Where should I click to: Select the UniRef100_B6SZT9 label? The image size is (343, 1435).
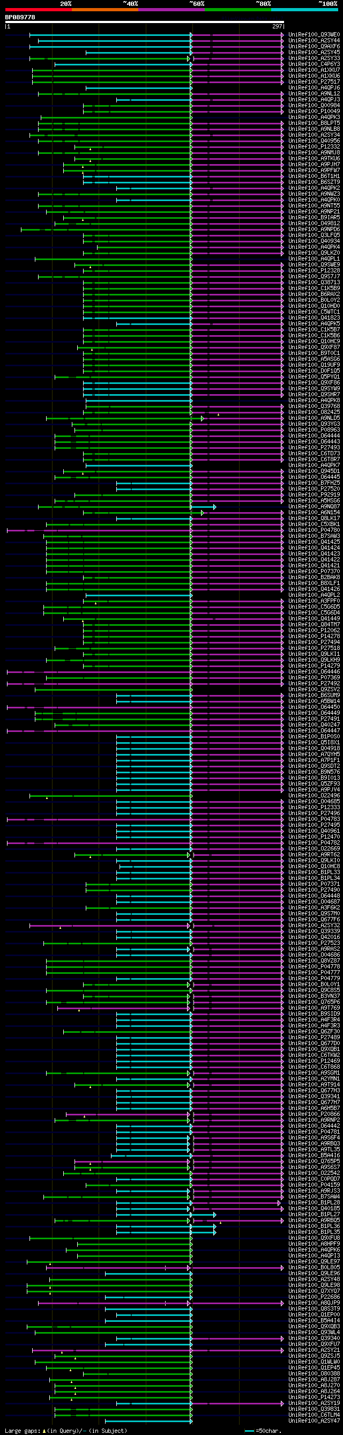pos(314,182)
